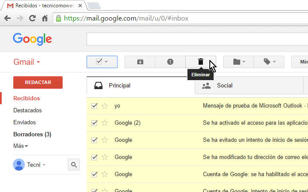Viewport: 308px width, 192px height.
Task: Star the 'Se ha modificado tu dirección' message
Action: point(105,157)
